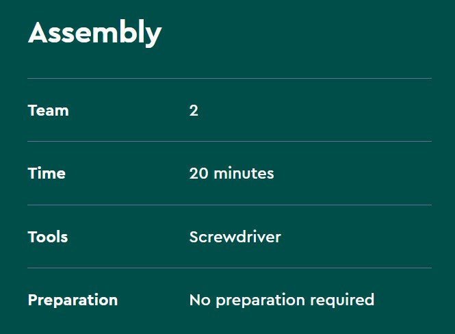
Task: Click the divider between Team and Time rows
Action: click(x=229, y=141)
